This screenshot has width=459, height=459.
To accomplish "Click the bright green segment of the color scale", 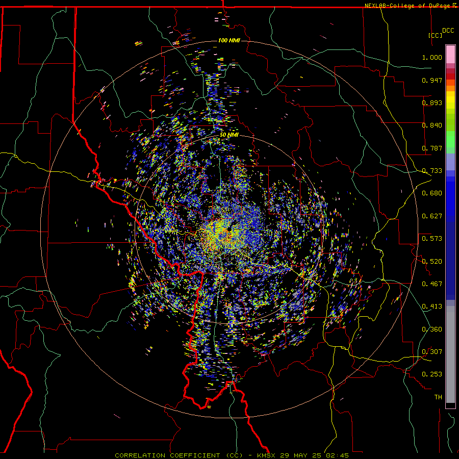I will (450, 139).
